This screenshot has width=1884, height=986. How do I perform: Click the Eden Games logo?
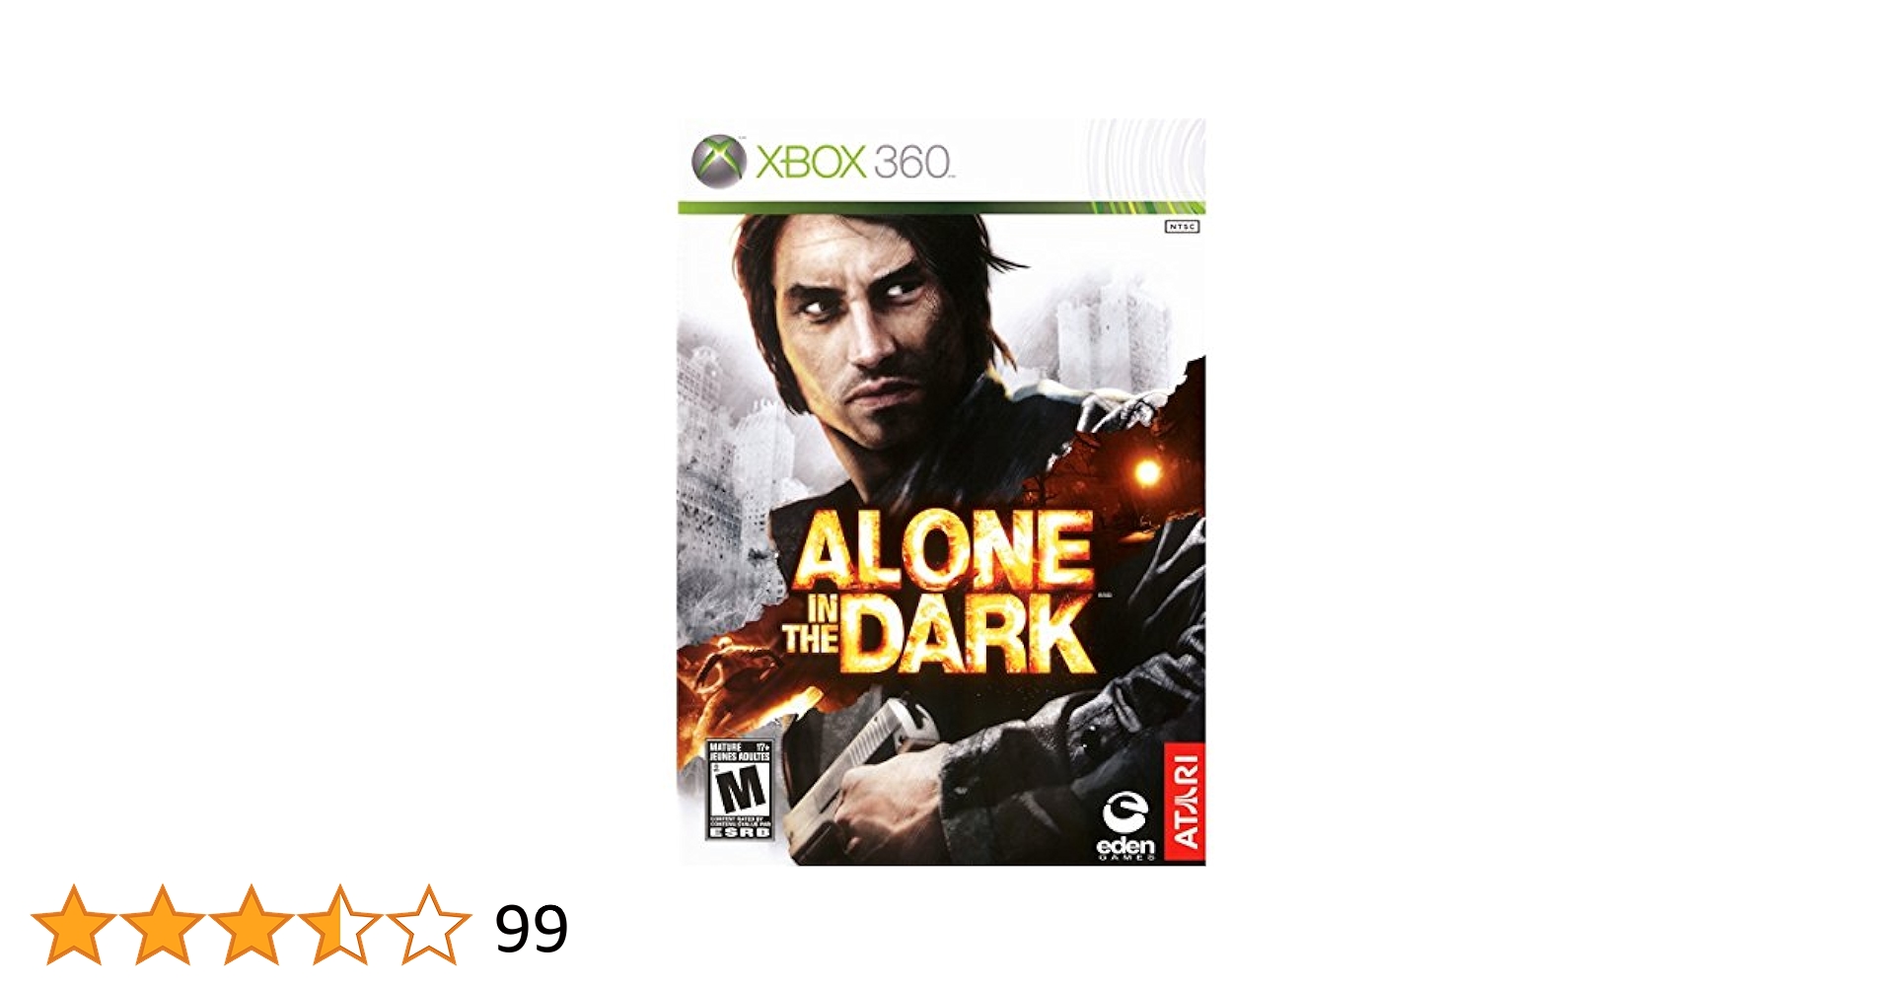(1125, 826)
